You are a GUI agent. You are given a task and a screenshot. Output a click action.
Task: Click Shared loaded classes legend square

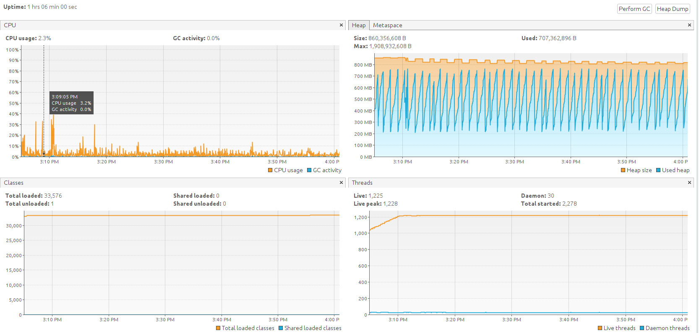point(281,328)
